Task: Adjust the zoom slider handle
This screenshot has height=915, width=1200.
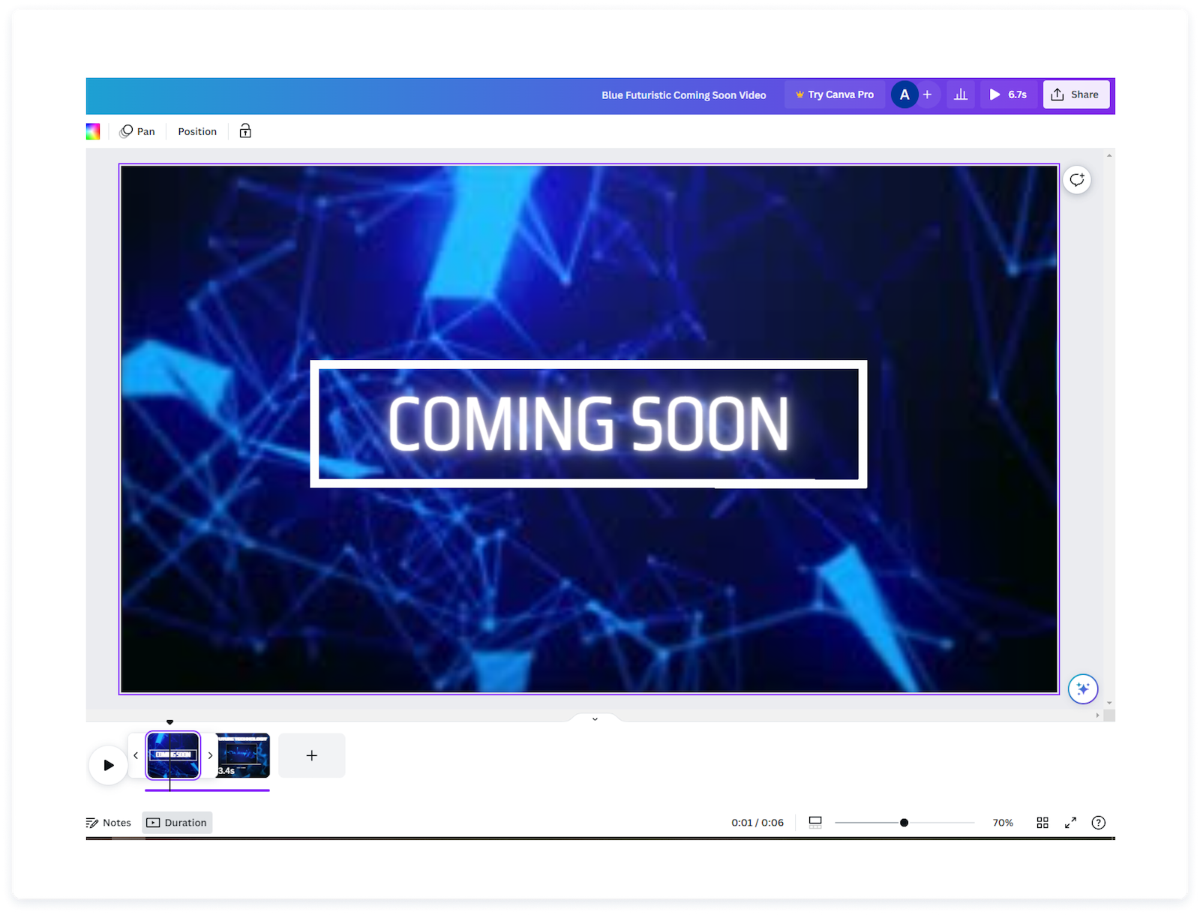Action: tap(904, 823)
